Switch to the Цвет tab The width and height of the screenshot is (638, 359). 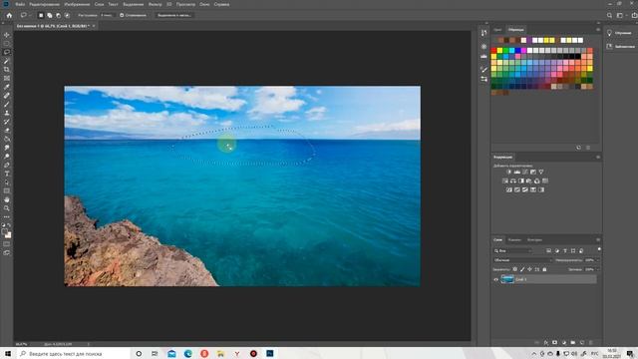point(497,30)
